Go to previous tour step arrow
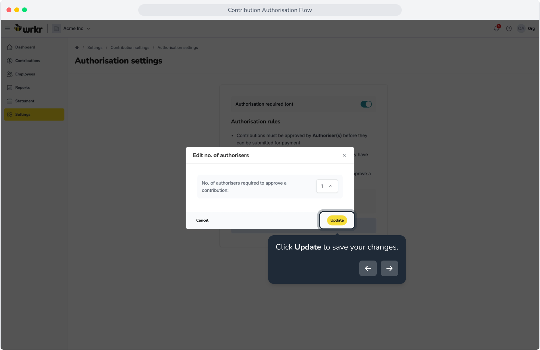540x350 pixels. pos(368,268)
